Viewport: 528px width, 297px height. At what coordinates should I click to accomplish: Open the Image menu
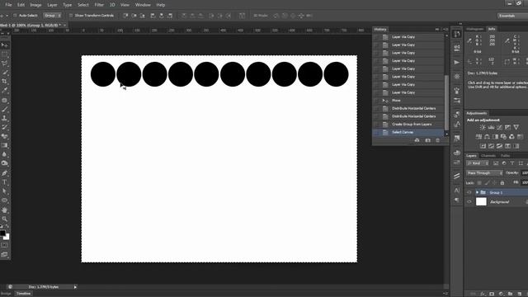(x=35, y=5)
